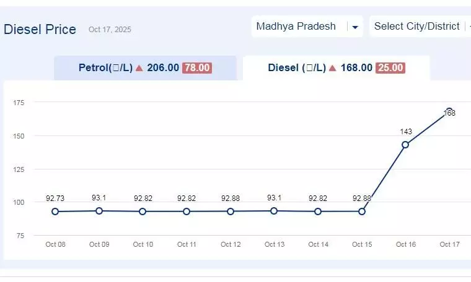Click the Madhya Pradesh dropdown arrow
Viewport: 471px width, 282px height.
[x=354, y=27]
